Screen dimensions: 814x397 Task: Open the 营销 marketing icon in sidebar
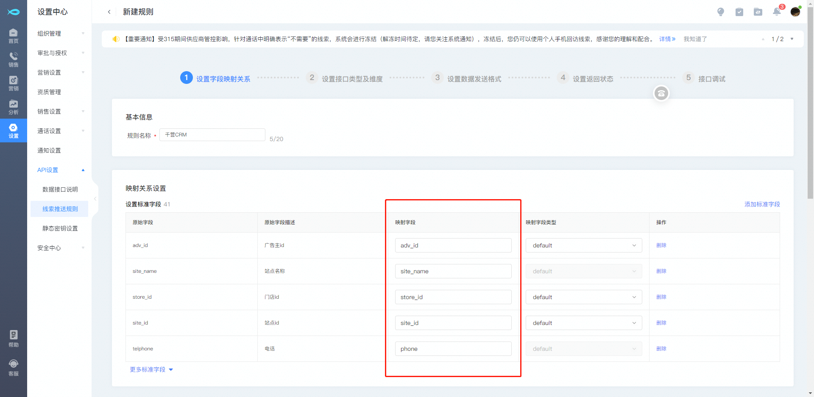click(x=13, y=83)
